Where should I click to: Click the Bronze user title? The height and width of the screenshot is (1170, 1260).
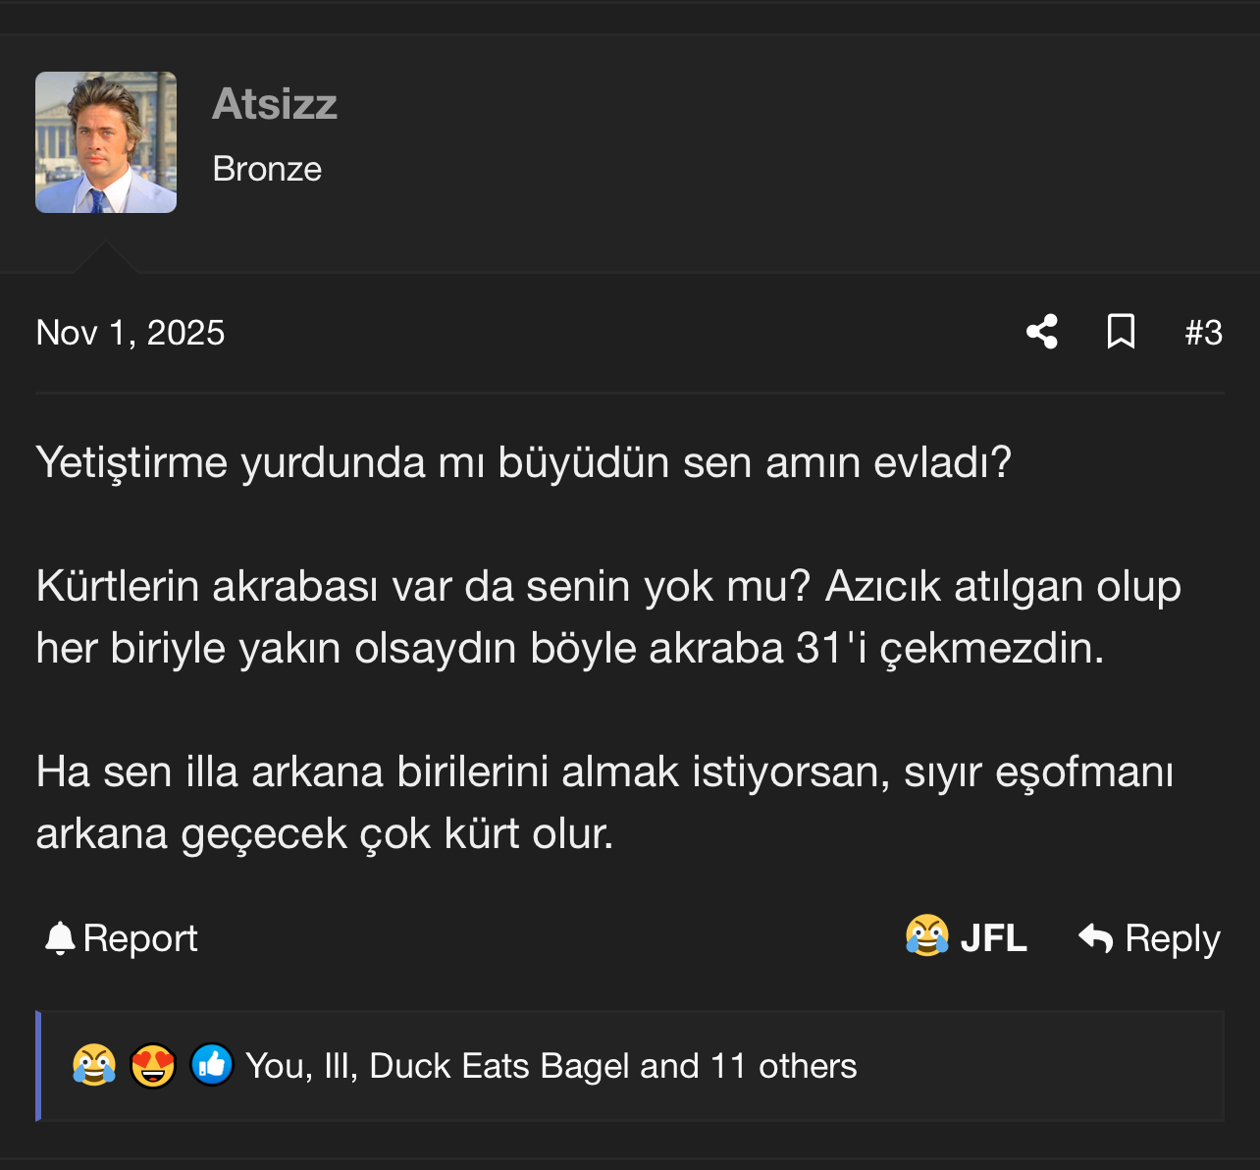[x=267, y=169]
